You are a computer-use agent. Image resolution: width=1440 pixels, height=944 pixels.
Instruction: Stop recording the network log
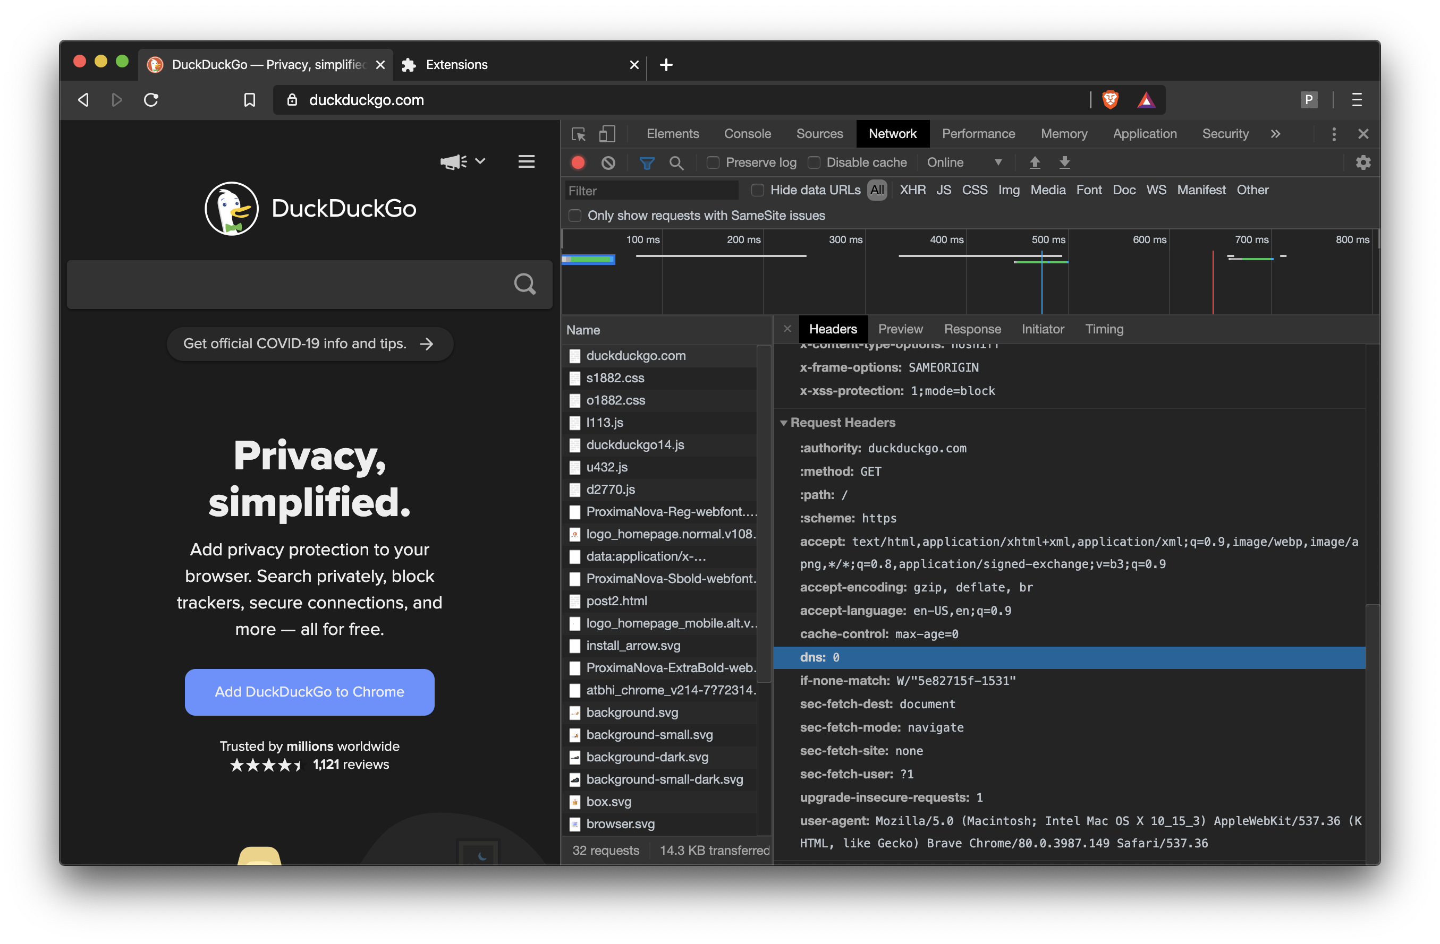[578, 162]
